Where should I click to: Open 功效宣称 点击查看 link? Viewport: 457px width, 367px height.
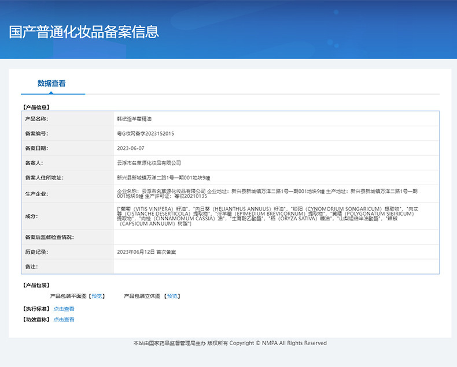tap(64, 320)
